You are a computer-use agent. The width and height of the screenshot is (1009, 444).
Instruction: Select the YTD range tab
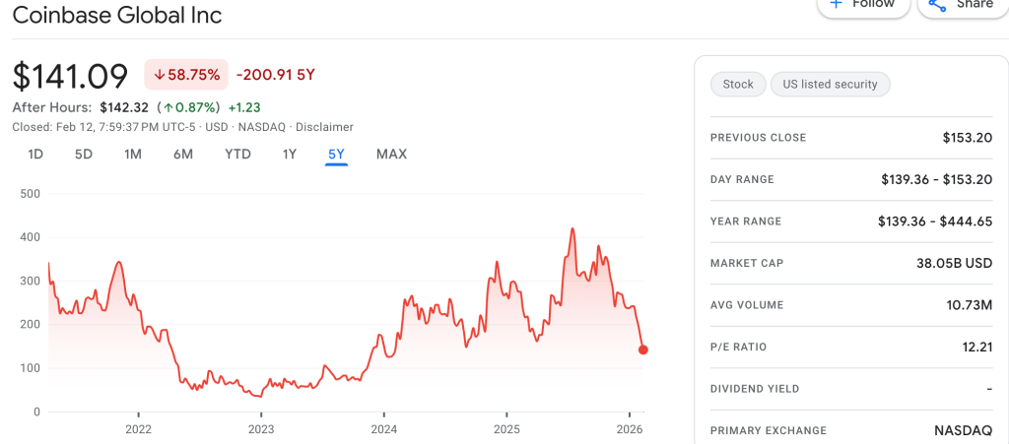(237, 154)
